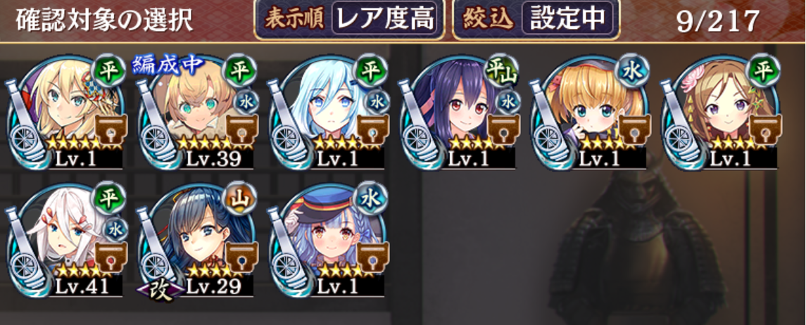Select the blonde Lv.39 character marked 編成中

pyautogui.click(x=197, y=111)
